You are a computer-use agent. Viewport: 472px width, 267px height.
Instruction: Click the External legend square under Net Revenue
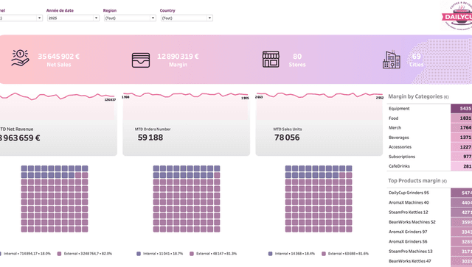point(59,254)
